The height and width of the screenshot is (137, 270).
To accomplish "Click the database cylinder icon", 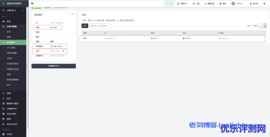I will point(3,104).
